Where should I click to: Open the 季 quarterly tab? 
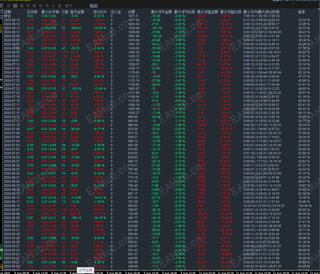(x=34, y=6)
